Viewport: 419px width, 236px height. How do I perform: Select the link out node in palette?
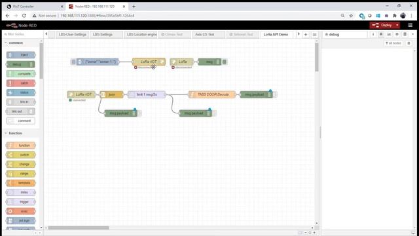pyautogui.click(x=20, y=111)
